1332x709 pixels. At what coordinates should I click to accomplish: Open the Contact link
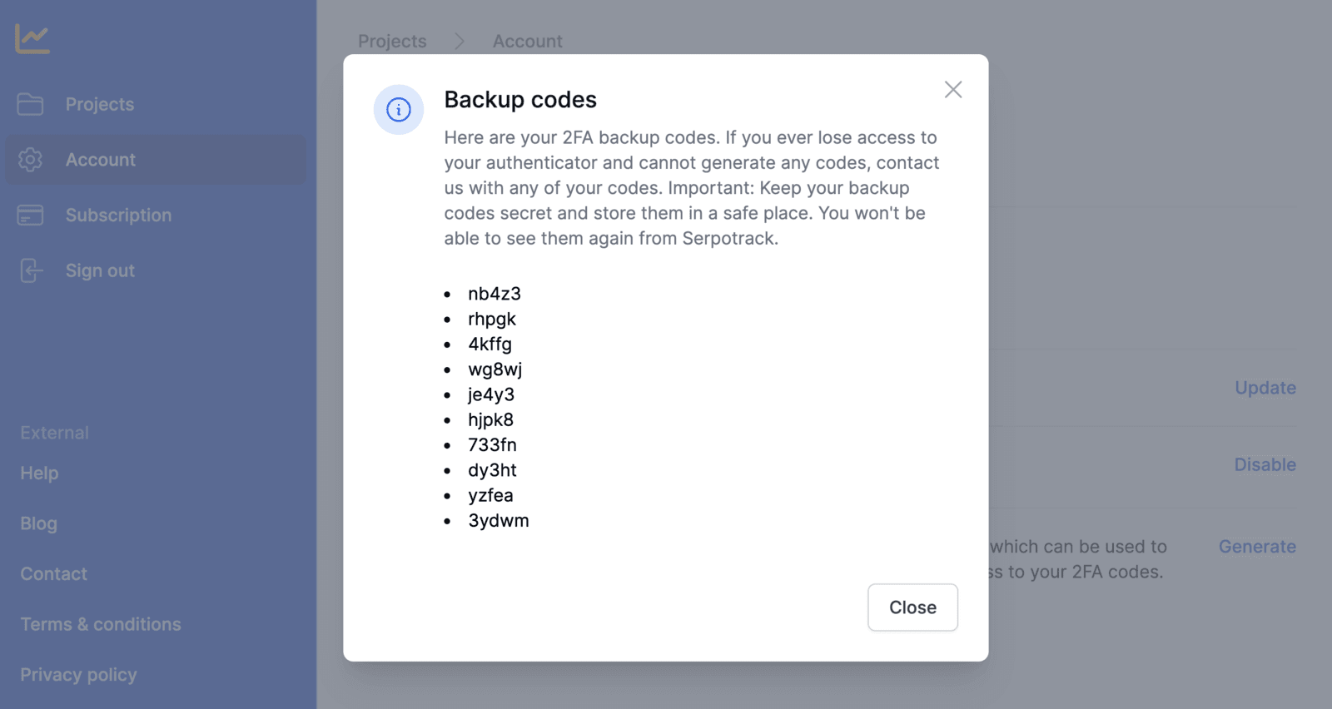point(53,573)
